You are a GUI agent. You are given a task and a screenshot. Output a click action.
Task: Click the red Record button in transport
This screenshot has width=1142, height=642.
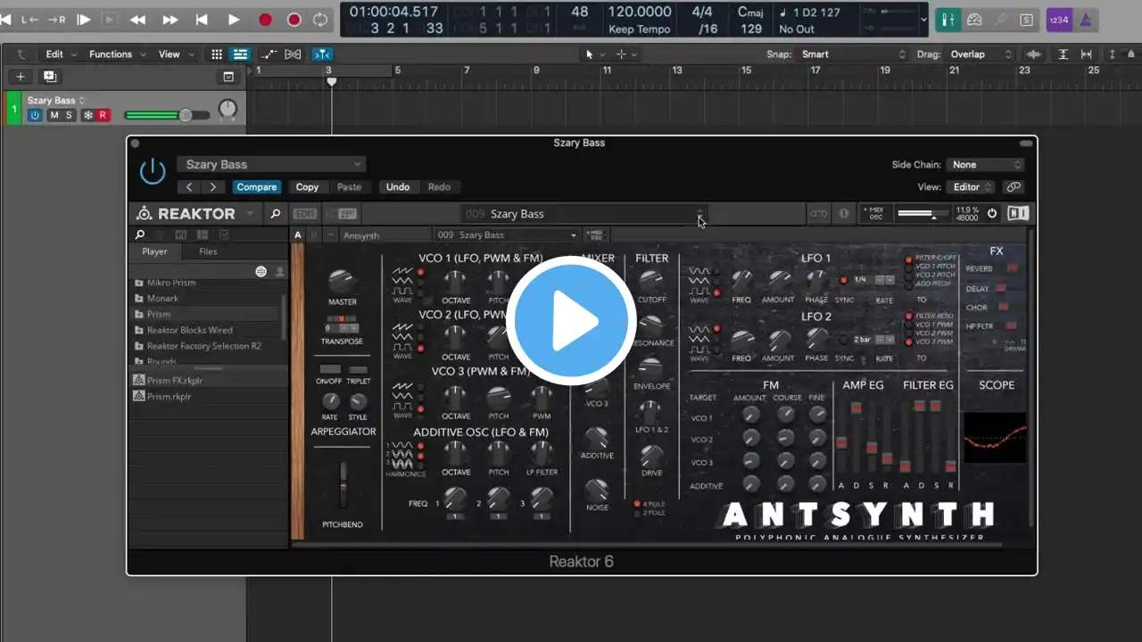point(265,20)
